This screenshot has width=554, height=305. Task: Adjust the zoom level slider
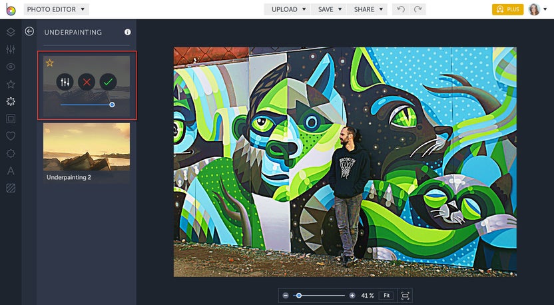tap(319, 296)
